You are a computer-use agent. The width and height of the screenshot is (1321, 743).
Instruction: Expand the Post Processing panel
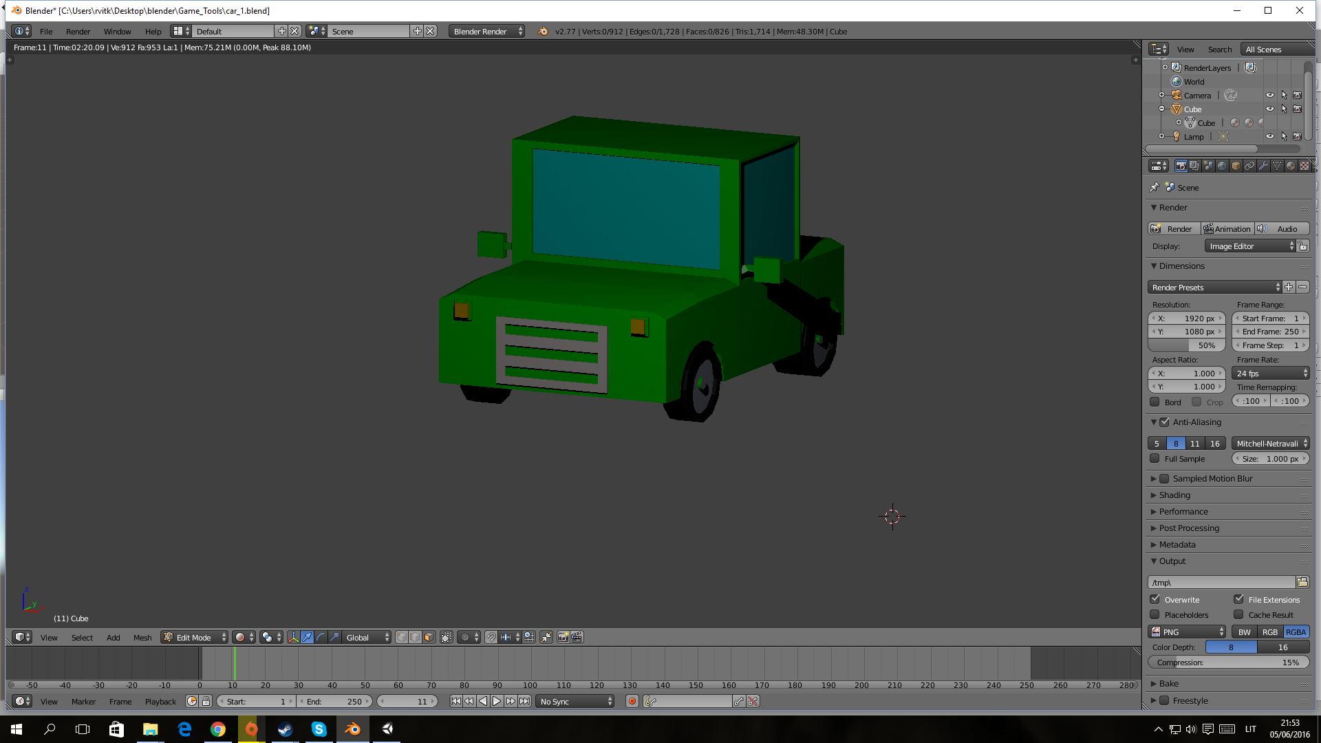point(1189,528)
